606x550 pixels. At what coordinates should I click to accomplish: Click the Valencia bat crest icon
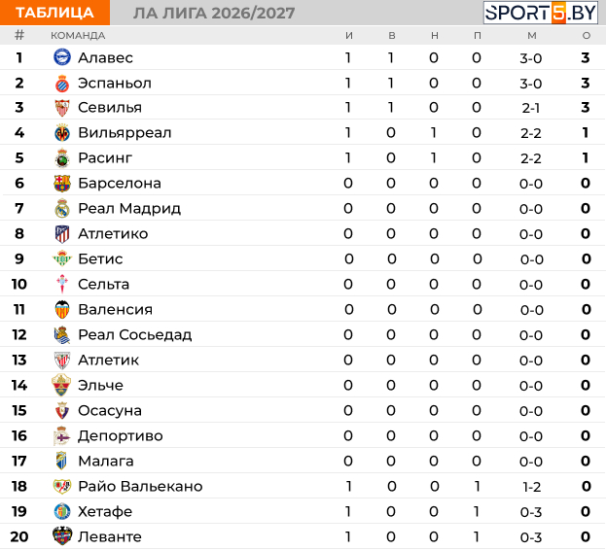tap(62, 310)
